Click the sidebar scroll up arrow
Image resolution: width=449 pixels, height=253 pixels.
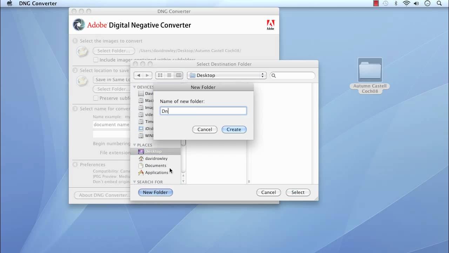183,175
